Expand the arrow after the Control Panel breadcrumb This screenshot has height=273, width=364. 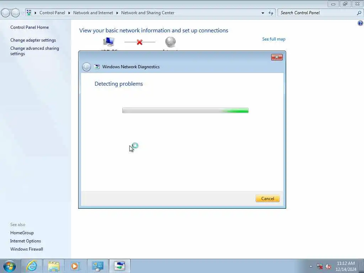[x=69, y=13]
